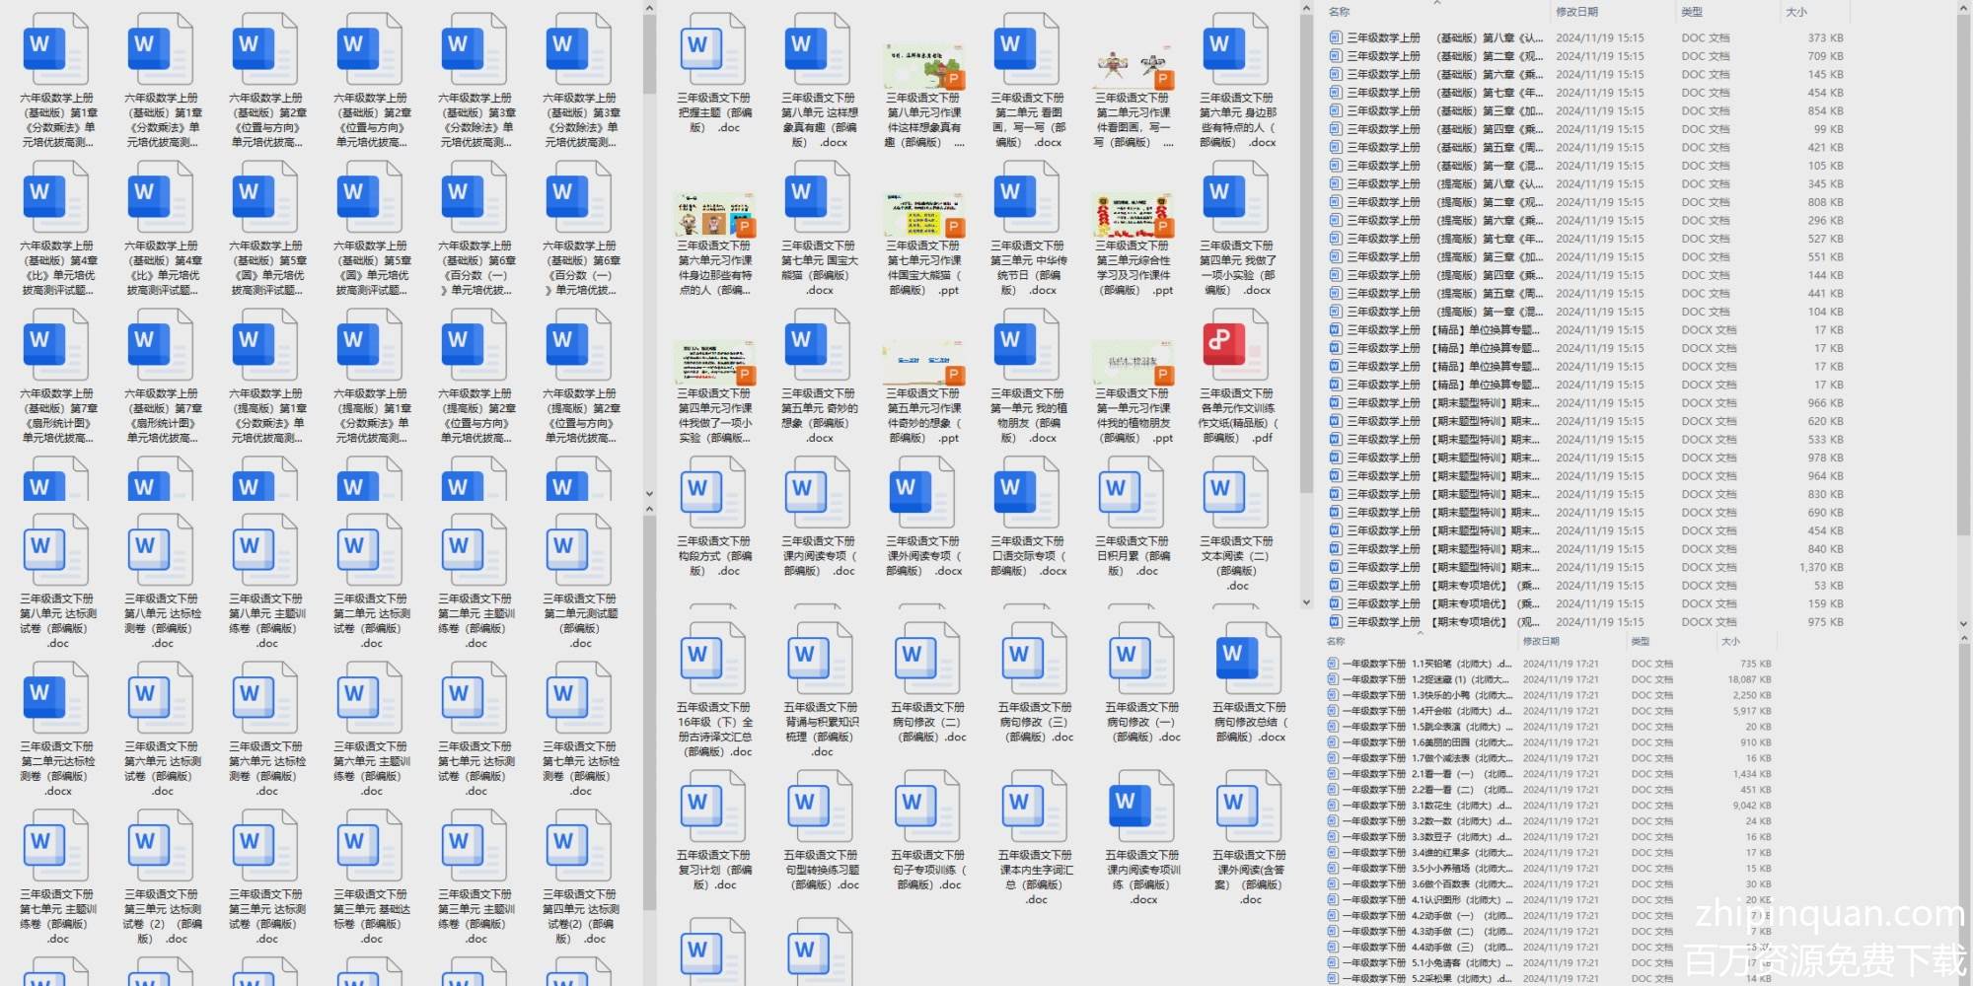The image size is (1973, 986).
Task: Click the 五年级语文下册 背诵与积累知识梳理 icon
Action: (x=821, y=659)
